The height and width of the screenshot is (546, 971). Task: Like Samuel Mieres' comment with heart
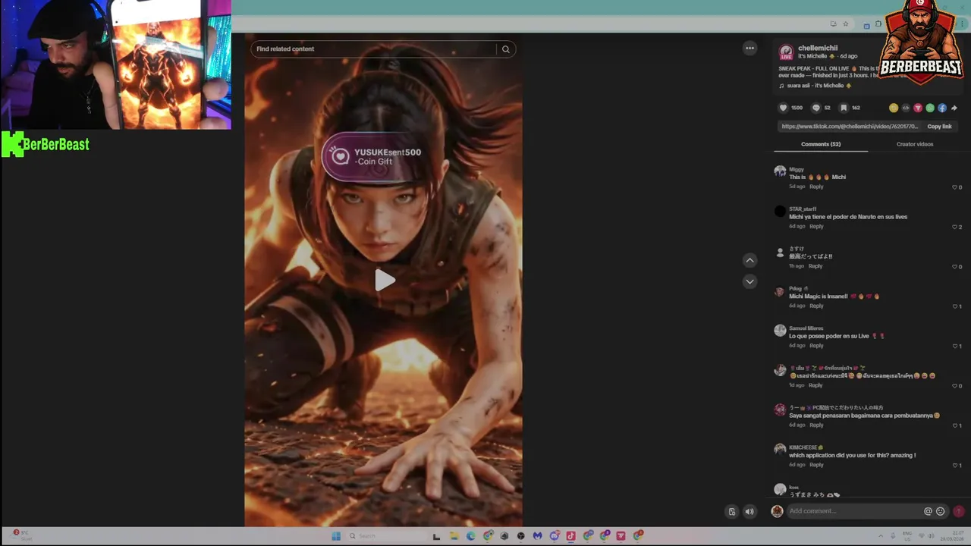pos(955,346)
